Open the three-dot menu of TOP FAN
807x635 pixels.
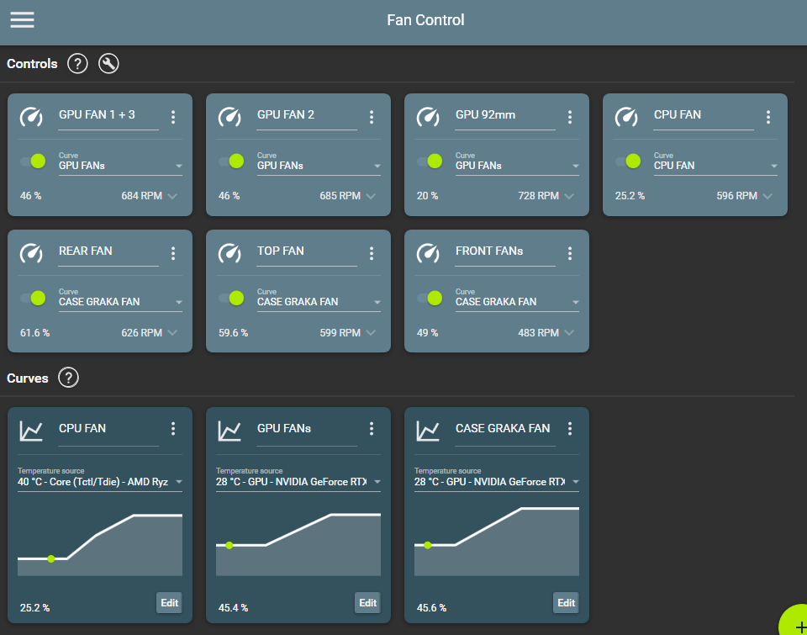coord(372,253)
